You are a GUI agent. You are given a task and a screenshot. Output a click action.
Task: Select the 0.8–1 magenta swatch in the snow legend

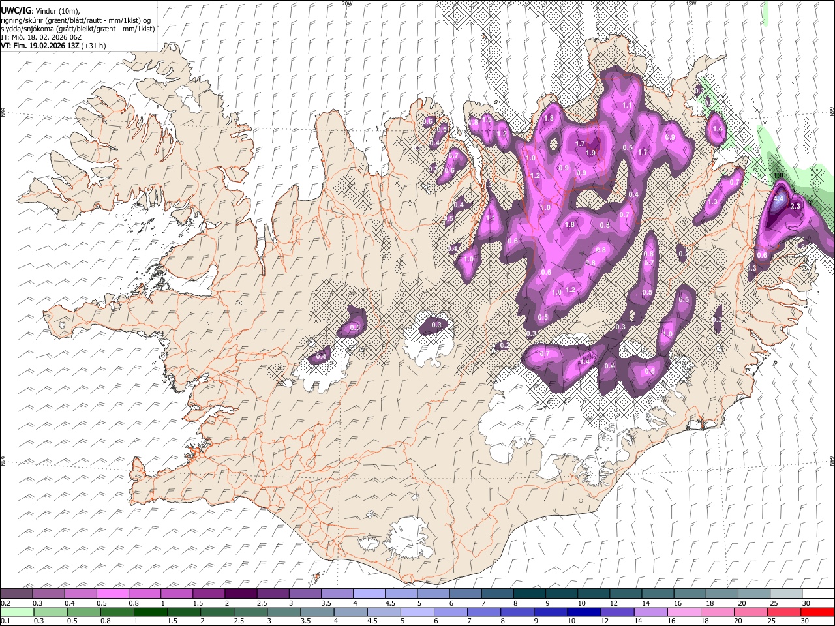[x=144, y=593]
